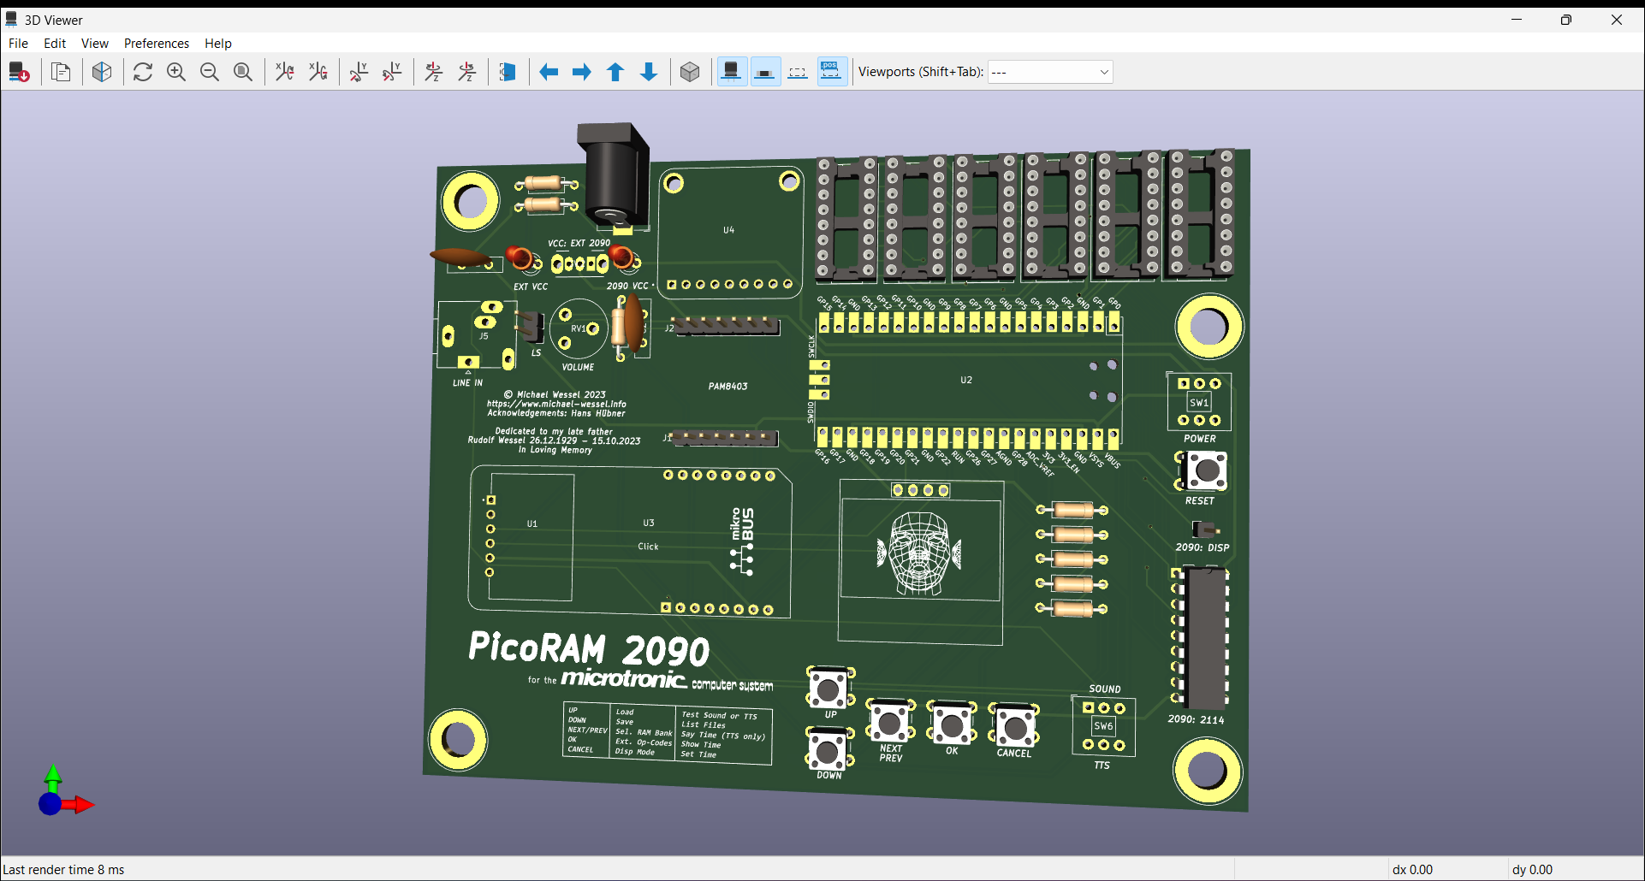Copy 3D image to clipboard

61,72
